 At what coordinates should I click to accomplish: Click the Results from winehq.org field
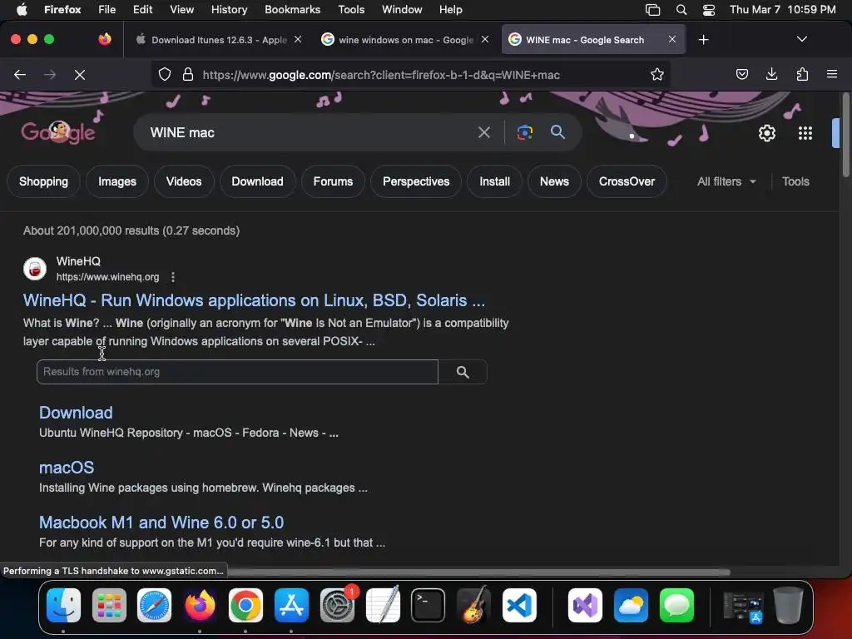(x=237, y=372)
